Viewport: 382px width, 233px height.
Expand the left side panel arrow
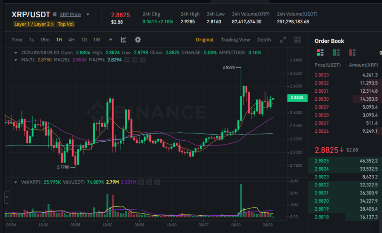[x=7, y=197]
